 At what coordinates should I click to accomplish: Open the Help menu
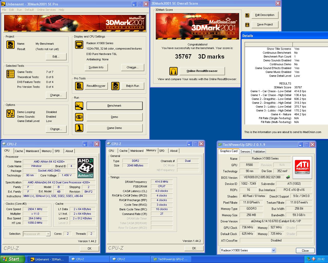[x=61, y=10]
